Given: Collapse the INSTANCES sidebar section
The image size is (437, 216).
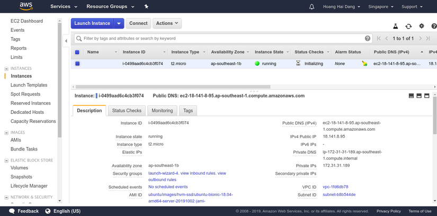Looking at the screenshot, I should [x=6, y=69].
